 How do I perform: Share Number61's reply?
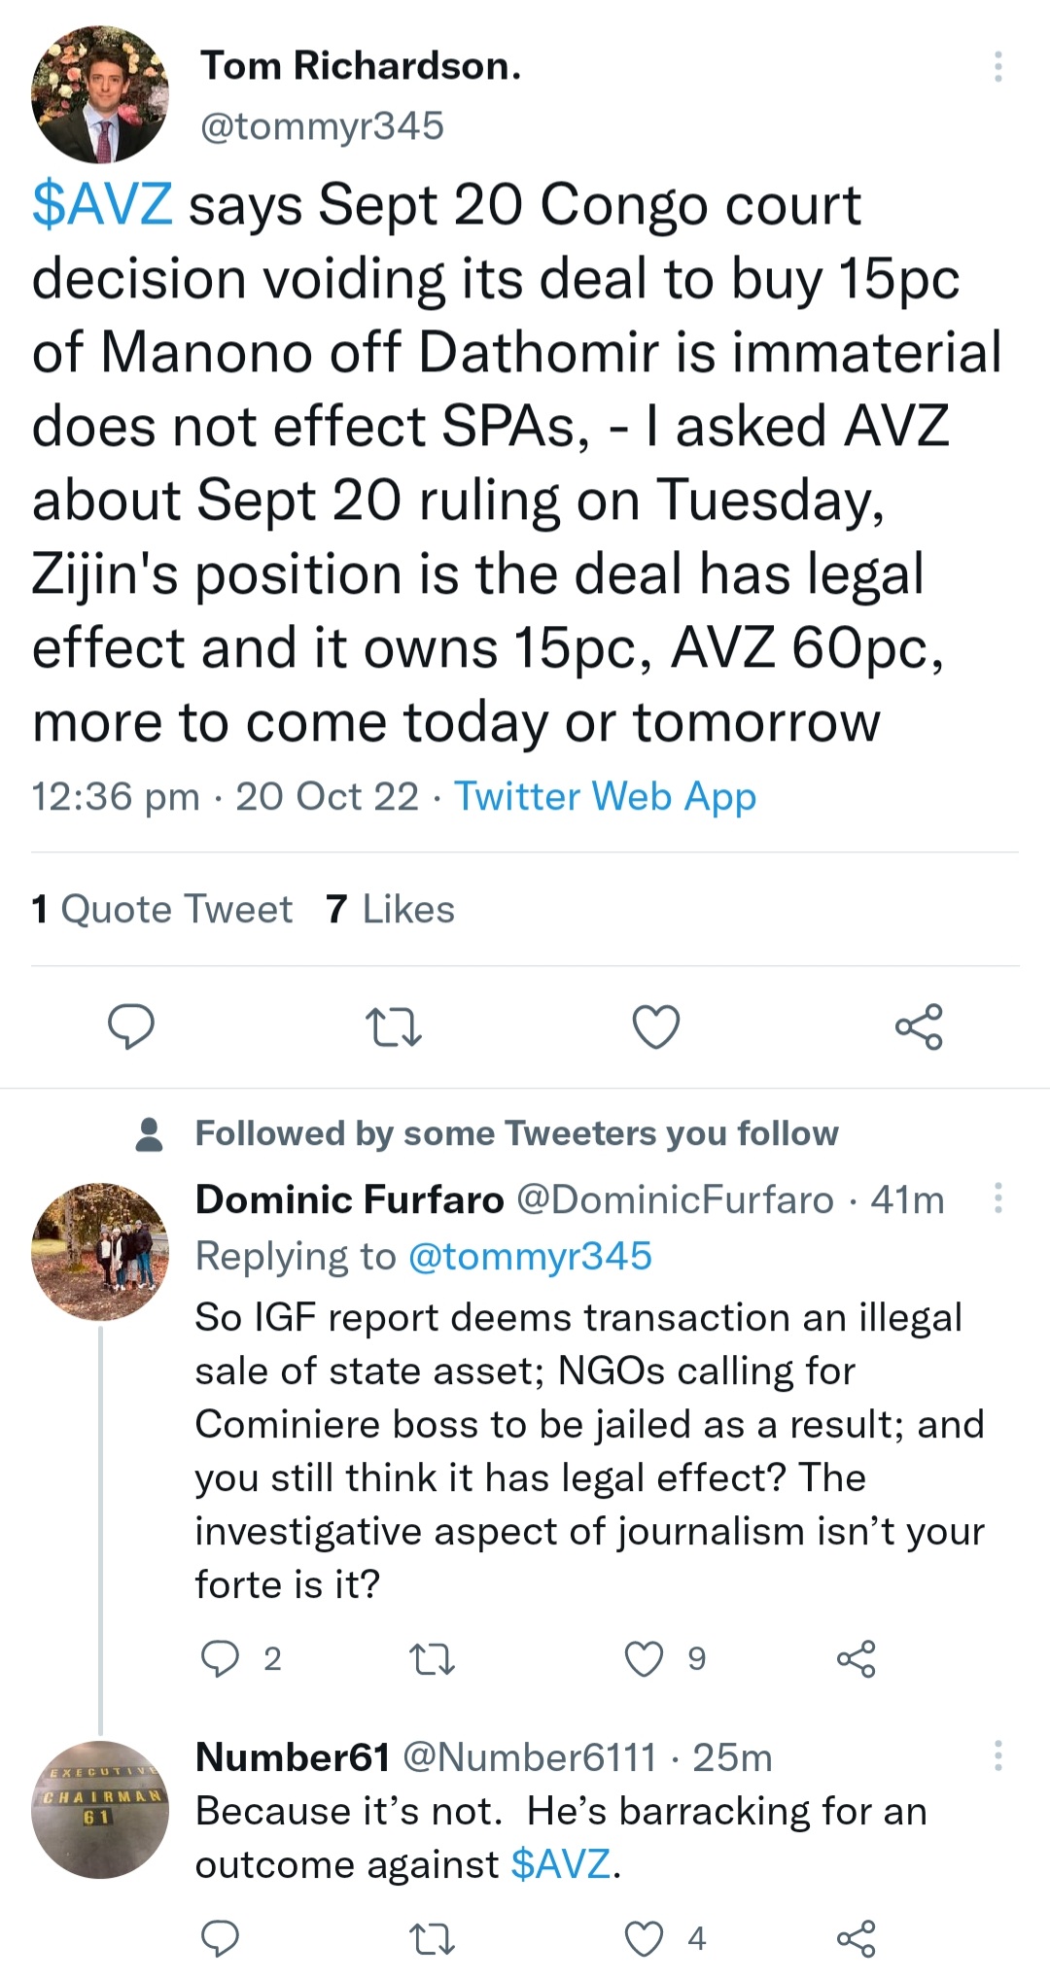tap(856, 1938)
